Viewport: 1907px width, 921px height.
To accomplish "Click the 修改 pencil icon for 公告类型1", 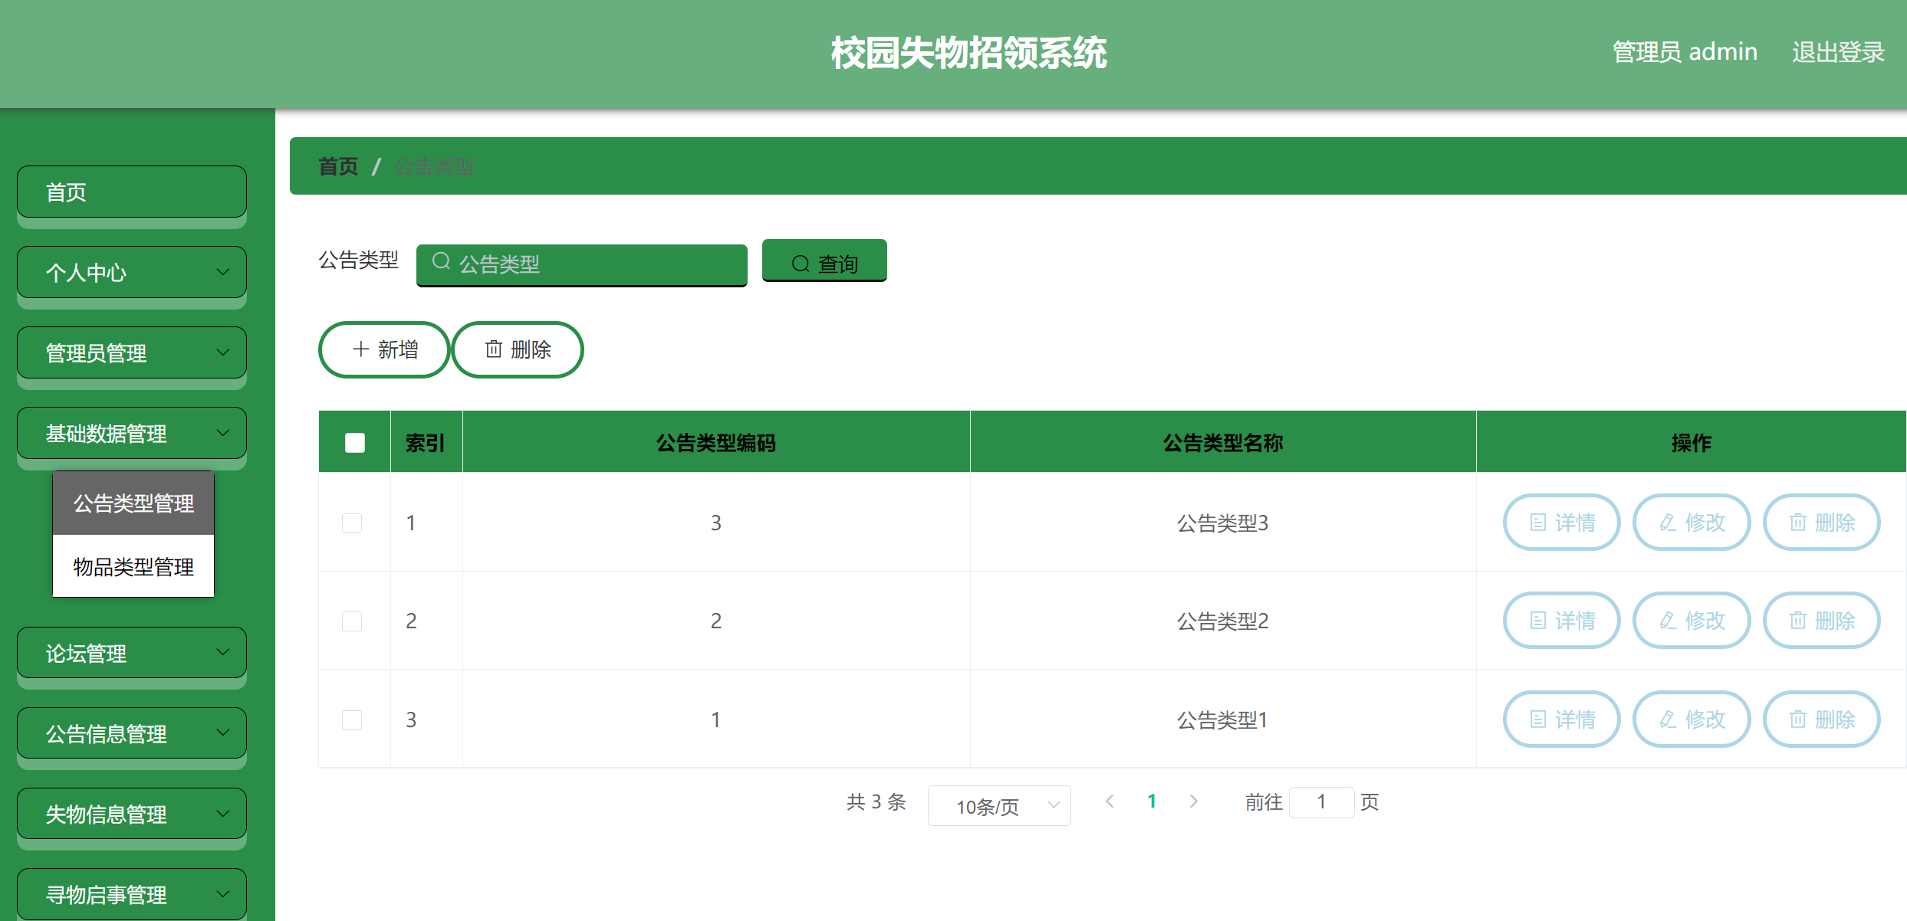I will pyautogui.click(x=1668, y=719).
